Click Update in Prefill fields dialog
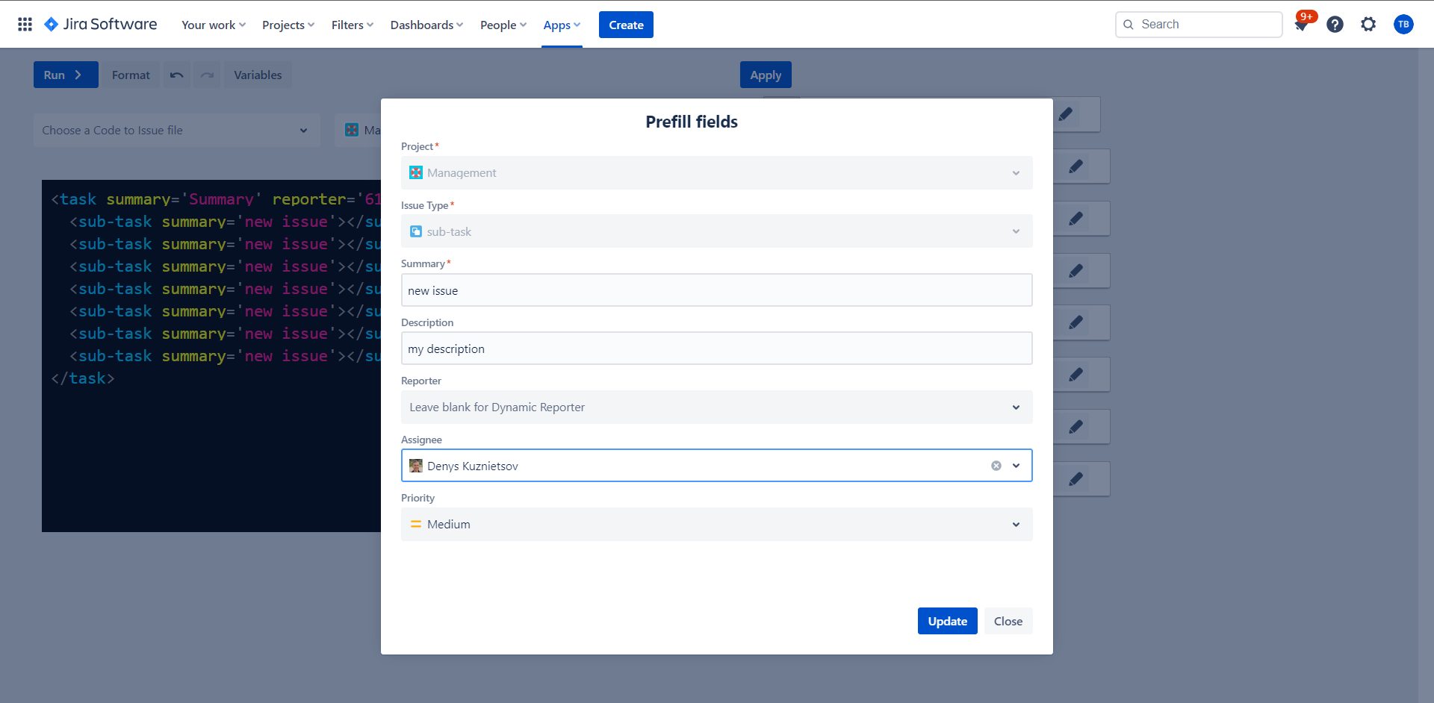This screenshot has height=703, width=1434. [x=948, y=621]
